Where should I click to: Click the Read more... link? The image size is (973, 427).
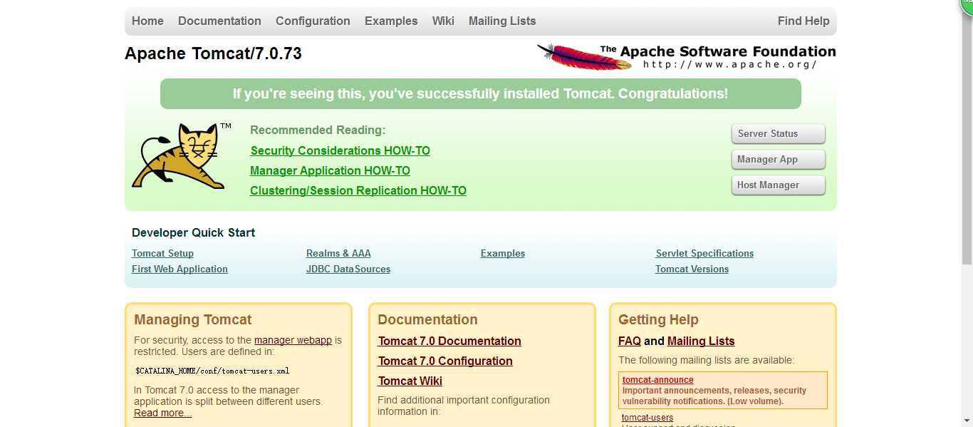click(x=162, y=413)
